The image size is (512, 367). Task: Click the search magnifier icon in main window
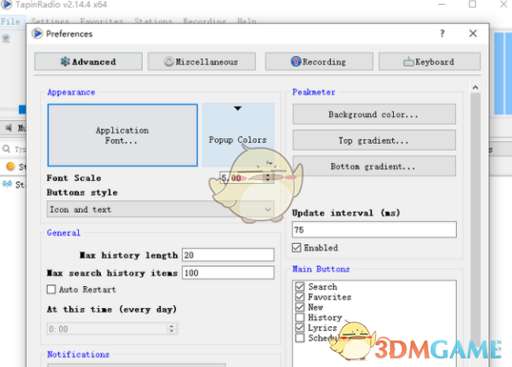coord(7,149)
